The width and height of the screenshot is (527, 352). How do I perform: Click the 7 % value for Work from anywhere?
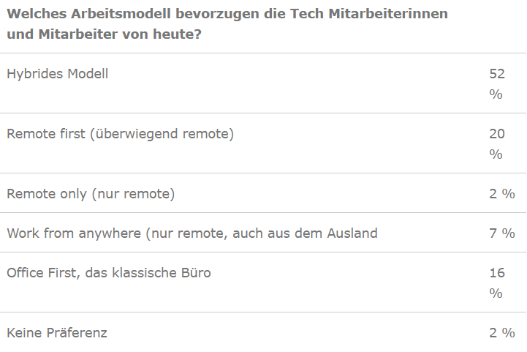tap(502, 233)
